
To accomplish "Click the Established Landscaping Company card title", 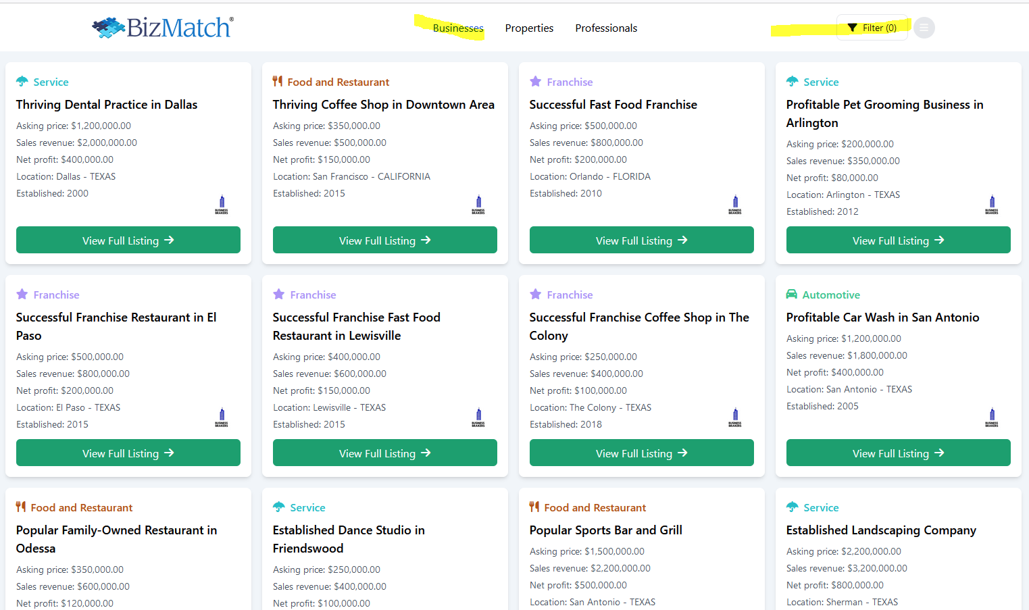I will coord(881,530).
